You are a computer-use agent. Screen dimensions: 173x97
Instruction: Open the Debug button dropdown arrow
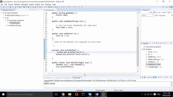[x=17, y=7]
